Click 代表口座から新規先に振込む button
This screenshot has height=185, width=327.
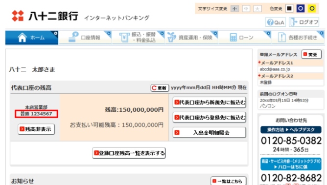[210, 103]
